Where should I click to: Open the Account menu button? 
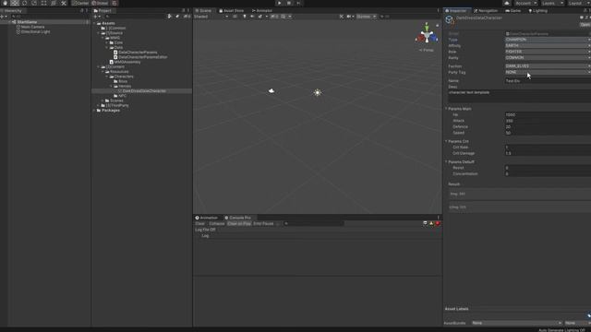point(525,3)
